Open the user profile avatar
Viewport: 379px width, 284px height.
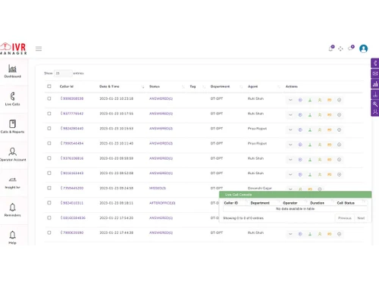tap(363, 48)
